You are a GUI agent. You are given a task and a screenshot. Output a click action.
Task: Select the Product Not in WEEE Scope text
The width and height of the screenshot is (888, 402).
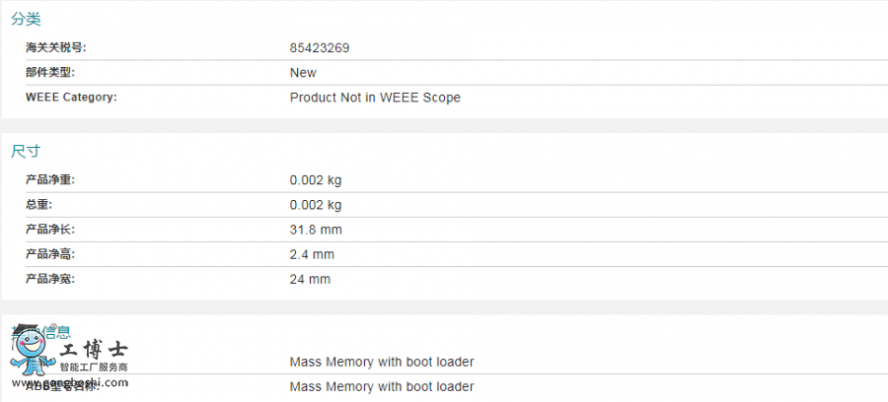click(x=375, y=98)
